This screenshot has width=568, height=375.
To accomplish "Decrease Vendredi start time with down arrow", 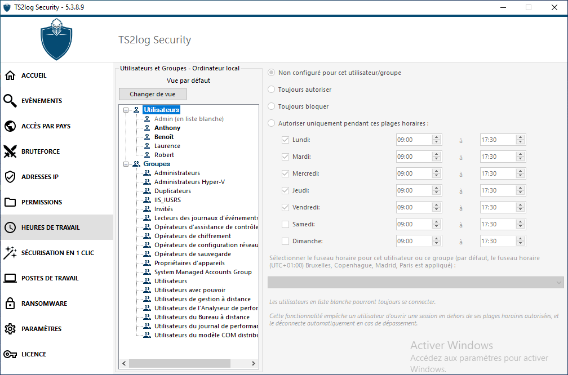I will pos(437,210).
